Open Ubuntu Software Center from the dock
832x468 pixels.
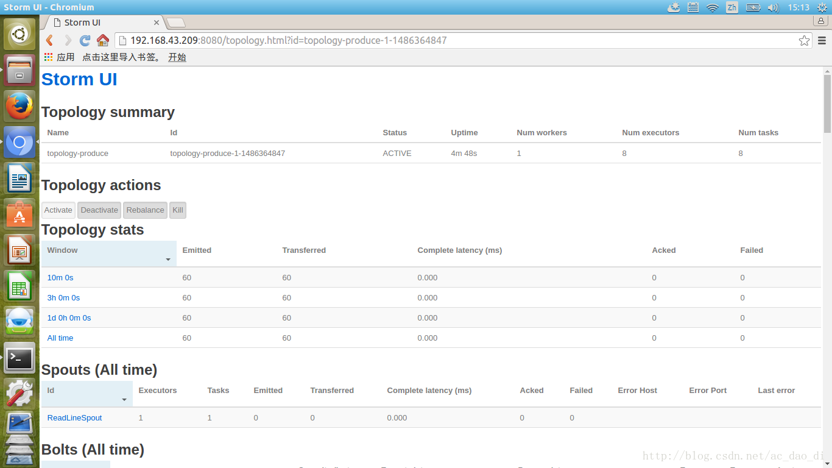click(19, 214)
